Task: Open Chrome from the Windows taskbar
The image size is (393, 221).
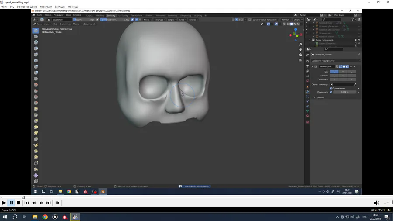Action: (x=45, y=217)
